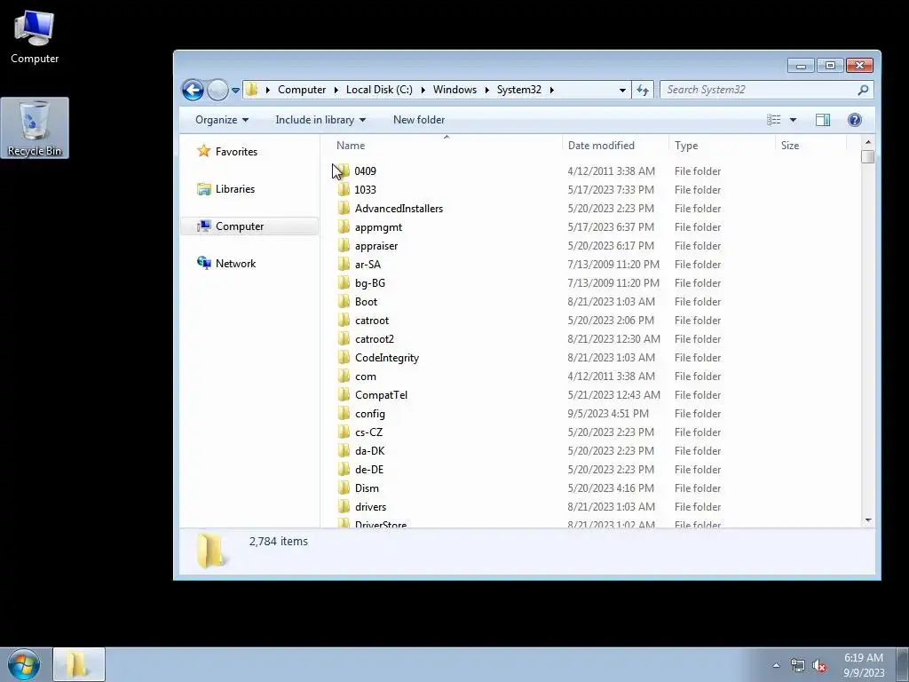This screenshot has height=682, width=909.
Task: Go back with the Back arrow button
Action: click(x=193, y=90)
